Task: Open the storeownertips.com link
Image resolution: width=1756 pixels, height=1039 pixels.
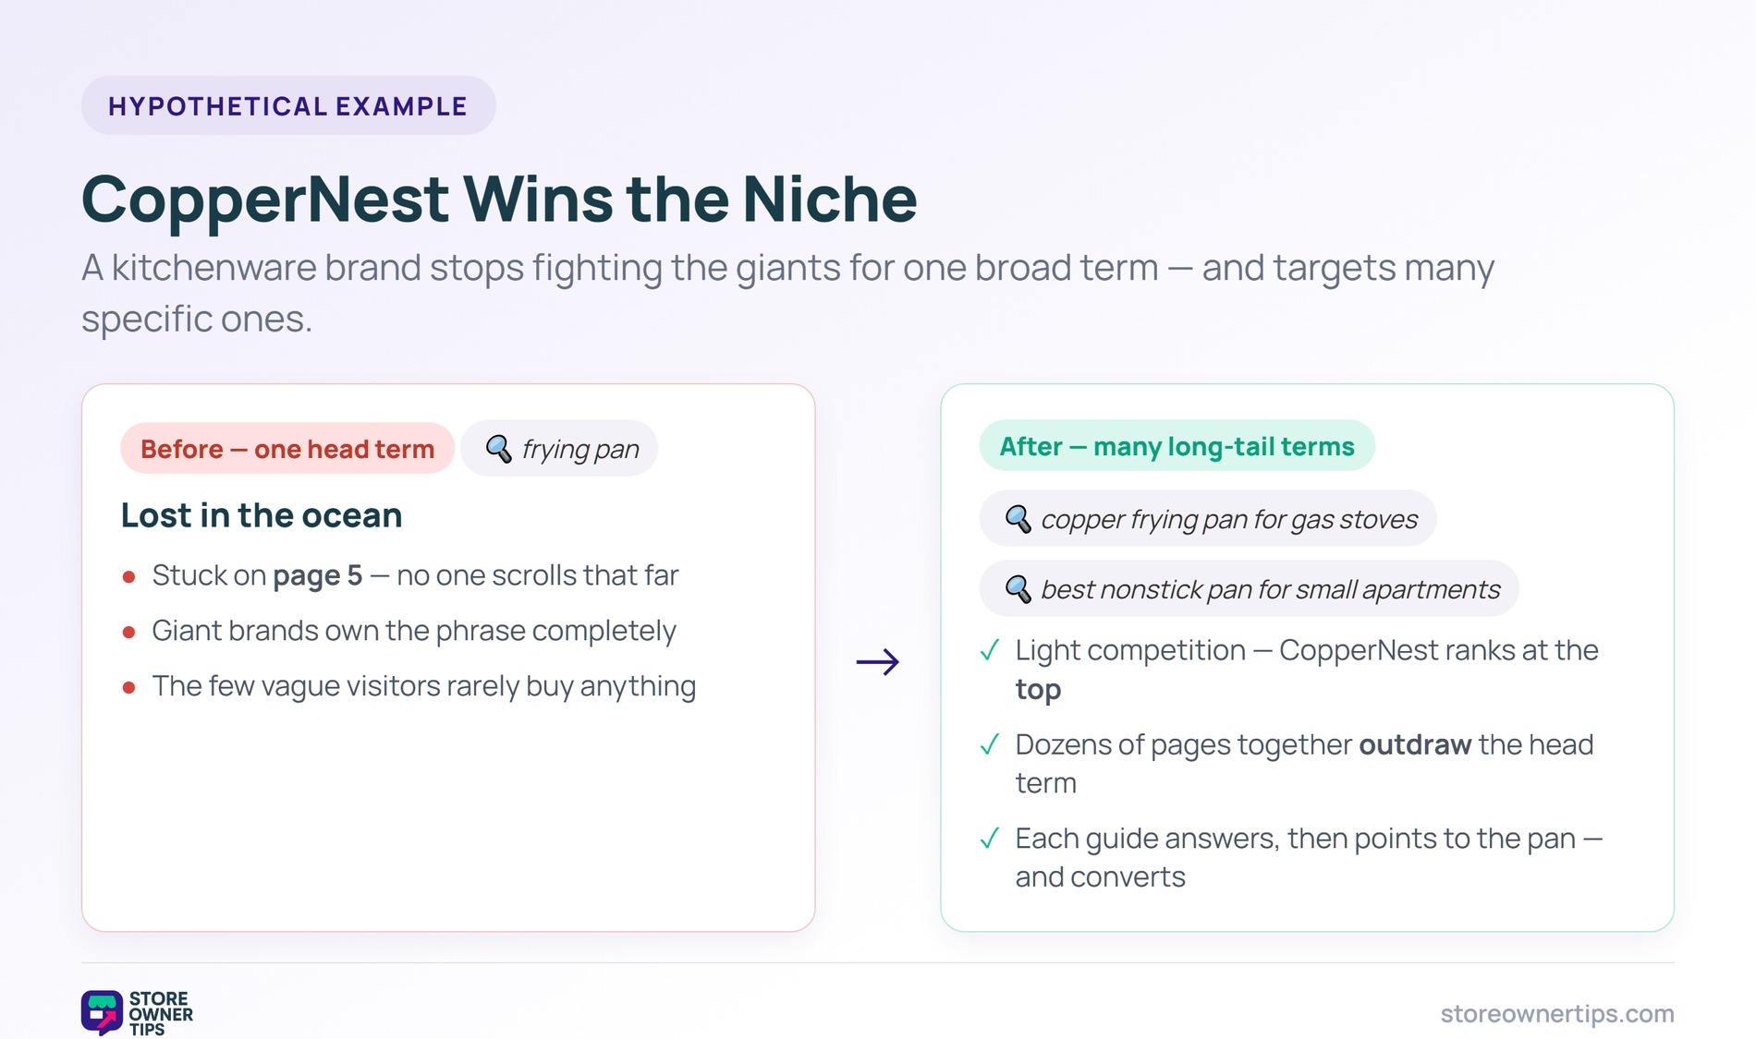Action: coord(1557,1013)
